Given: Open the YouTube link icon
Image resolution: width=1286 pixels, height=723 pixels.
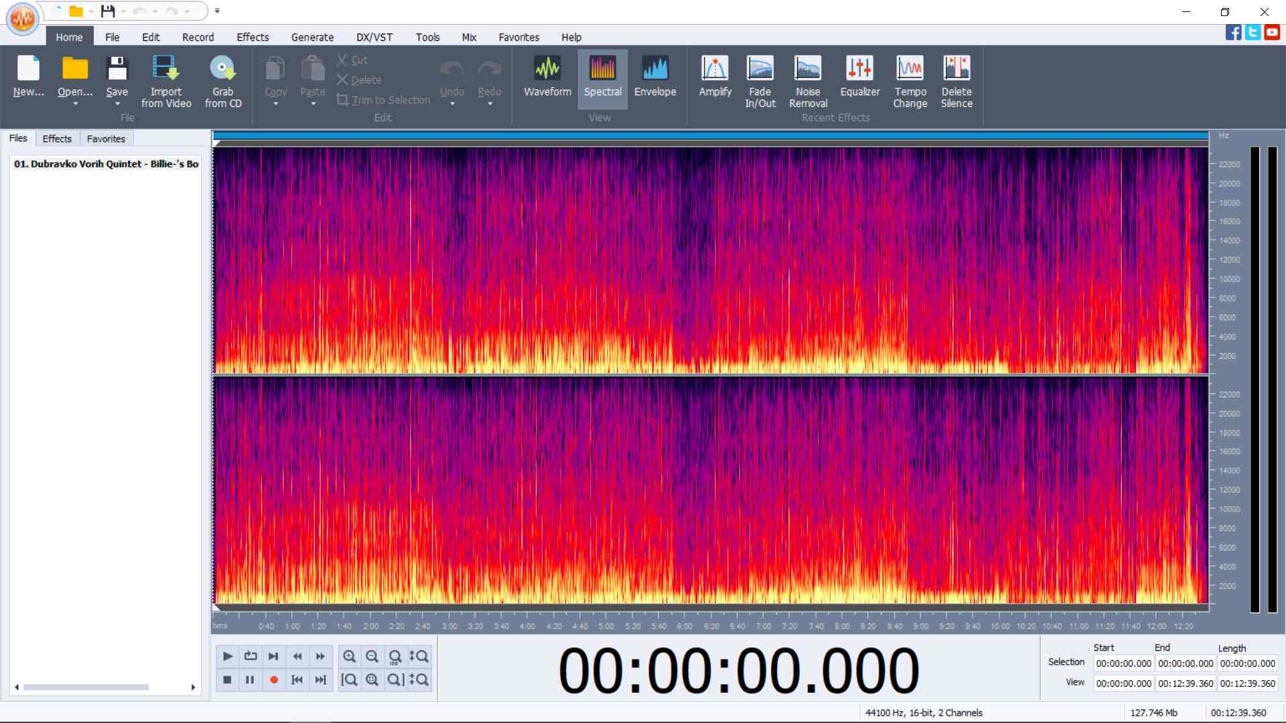Looking at the screenshot, I should pyautogui.click(x=1272, y=32).
